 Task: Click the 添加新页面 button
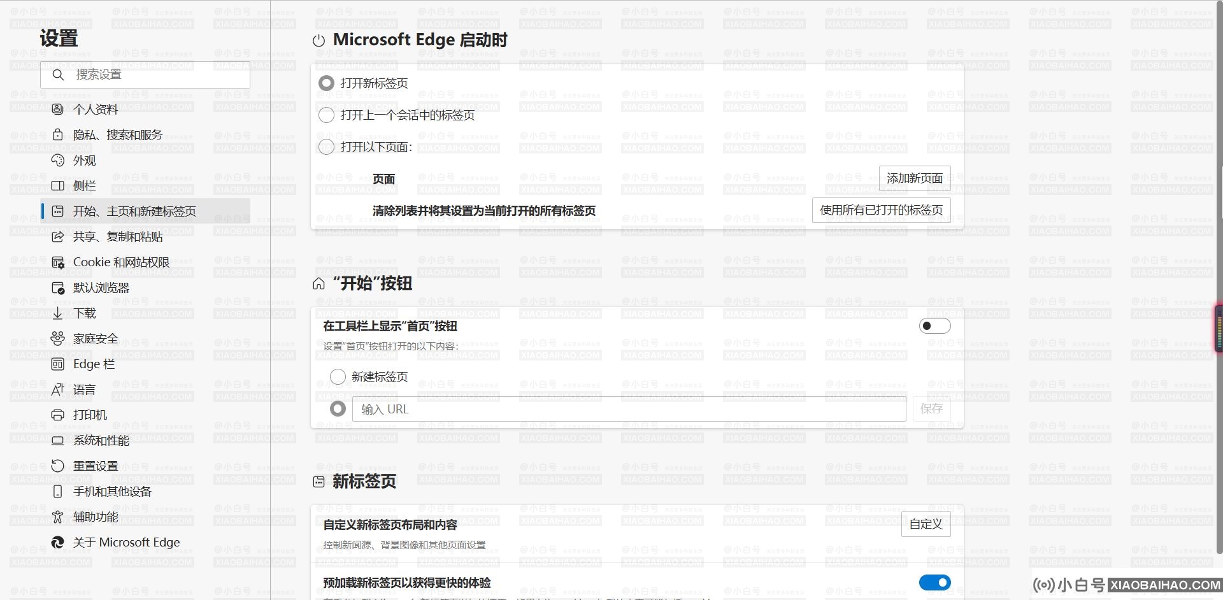click(x=915, y=178)
